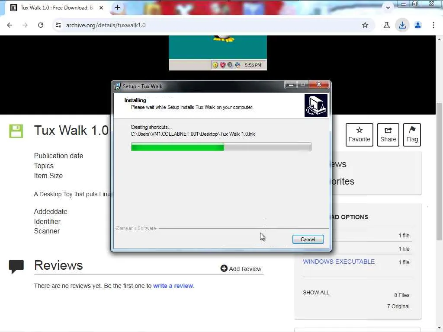Close the Tux Walk 1.0 browser tab
Image resolution: width=443 pixels, height=332 pixels.
pos(101,8)
